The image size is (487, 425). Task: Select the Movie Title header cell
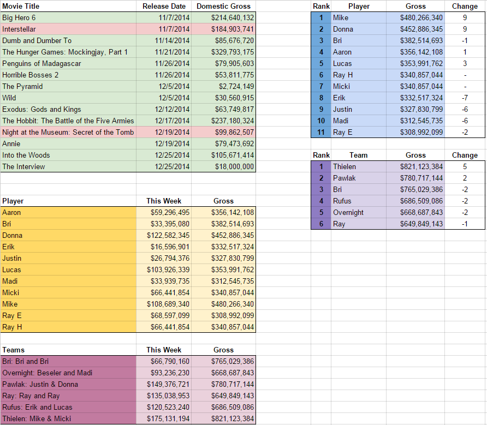tap(68, 6)
